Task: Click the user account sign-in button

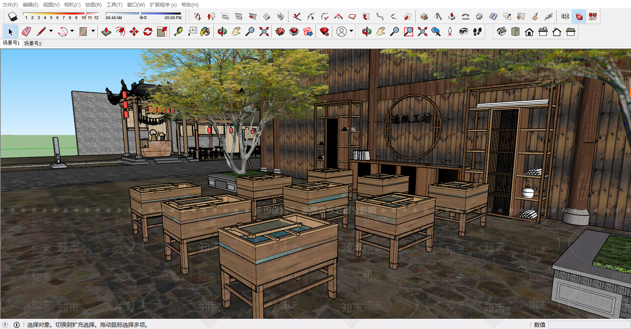Action: coord(342,32)
